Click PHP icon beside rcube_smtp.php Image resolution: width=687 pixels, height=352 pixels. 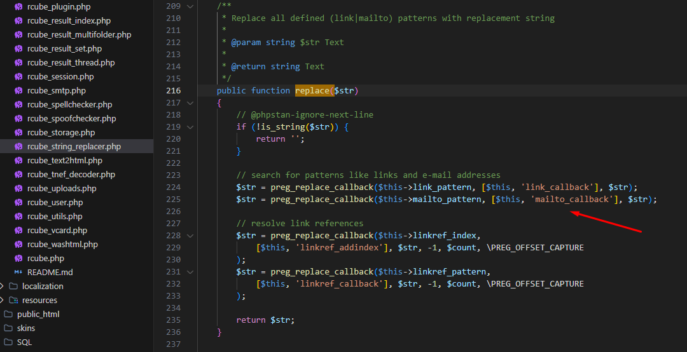[x=18, y=91]
